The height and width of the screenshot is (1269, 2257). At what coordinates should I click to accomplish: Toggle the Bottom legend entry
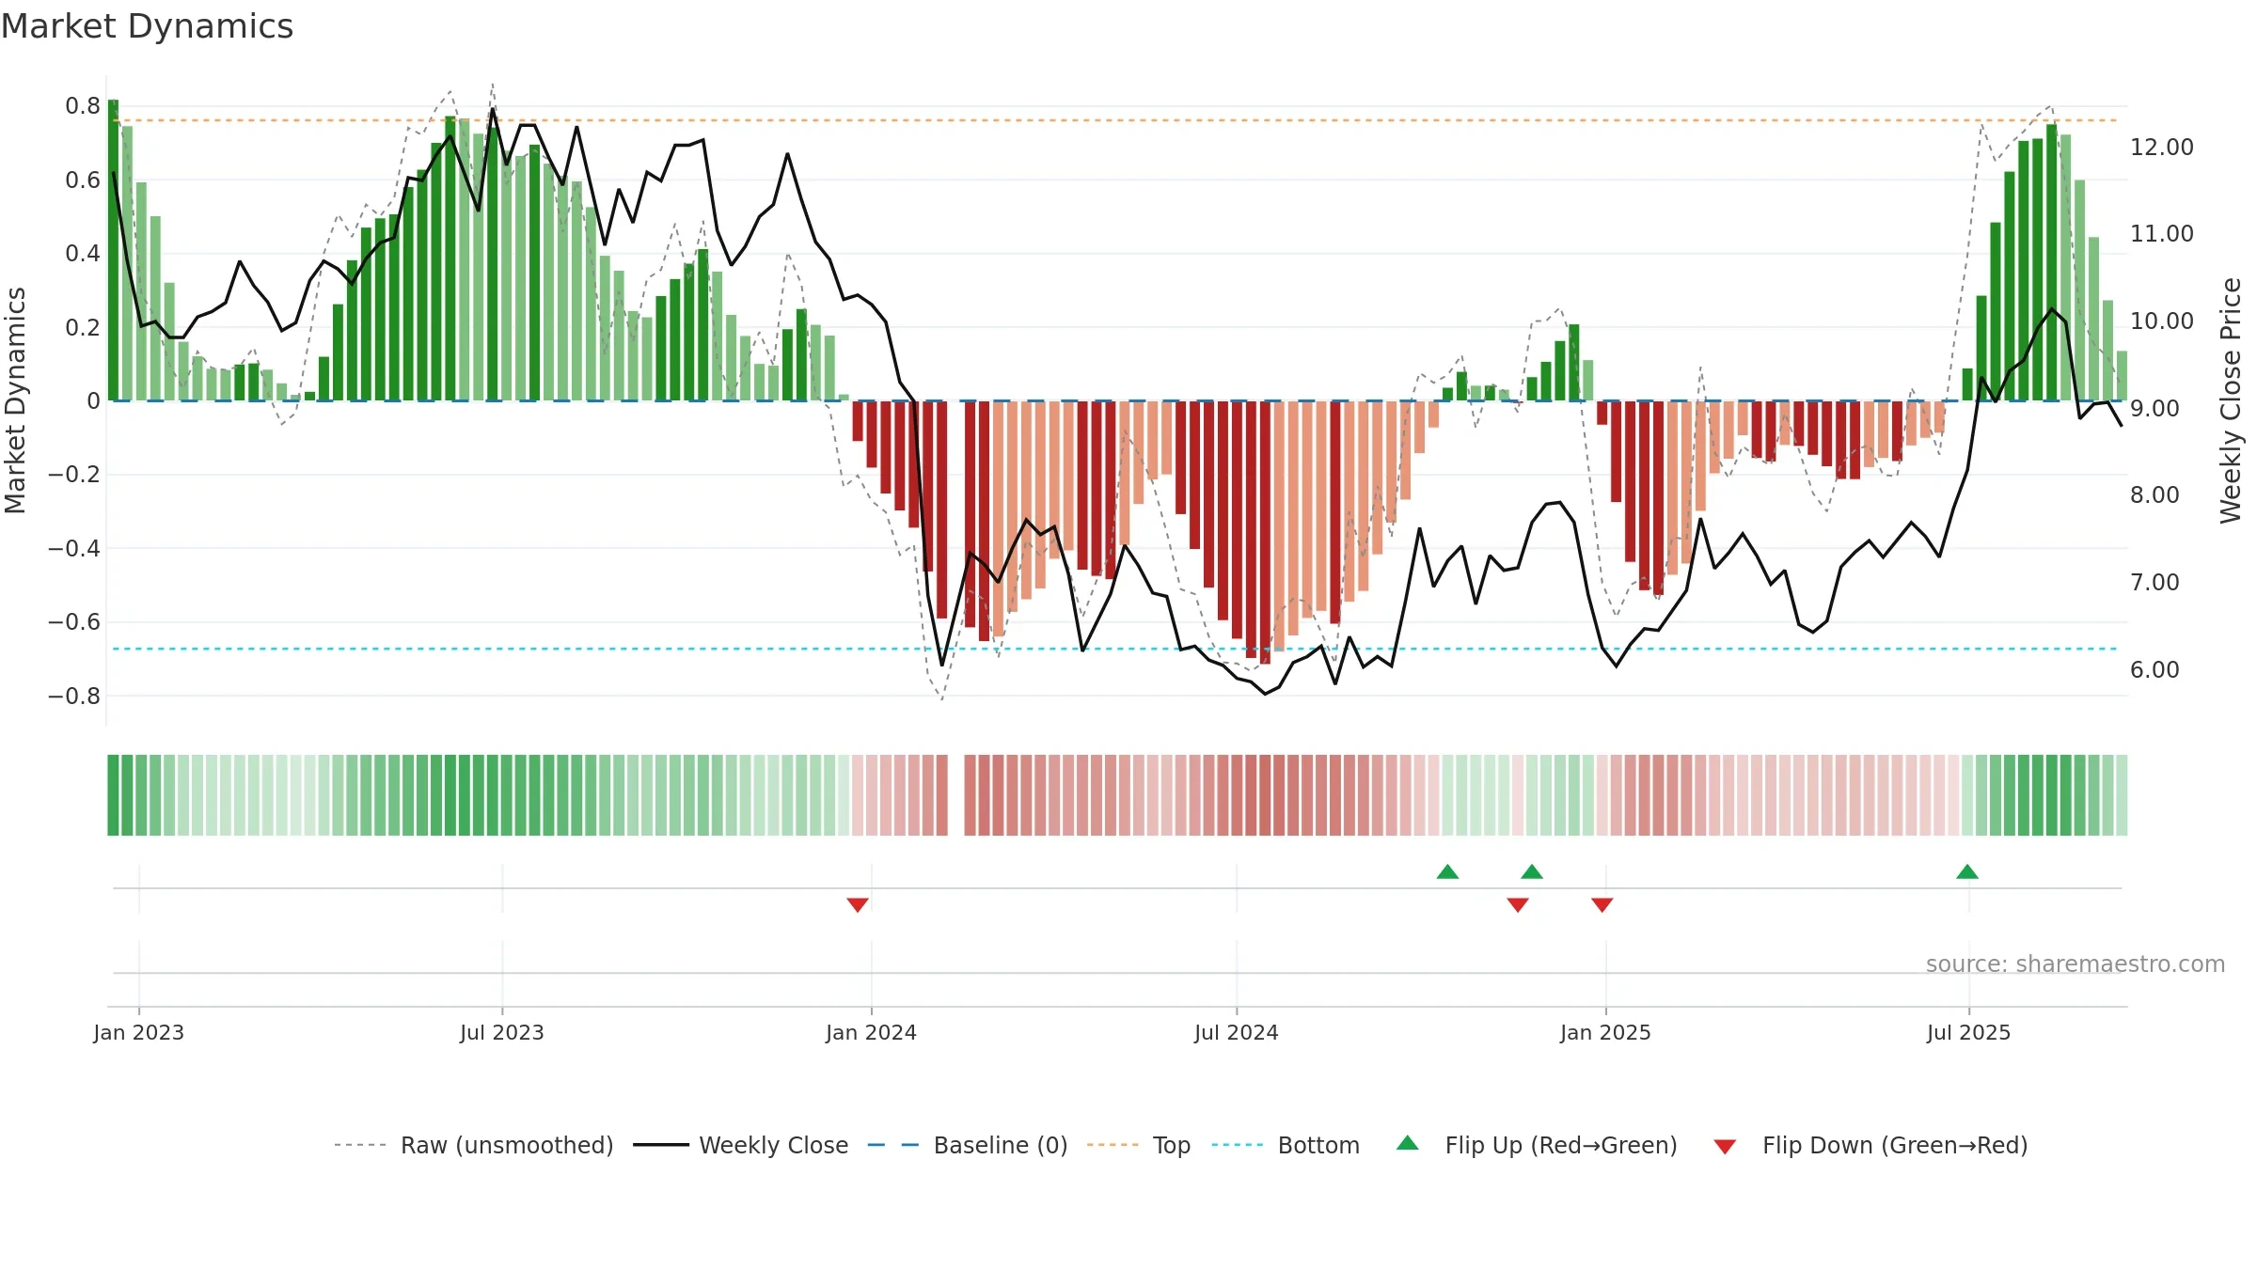(x=1286, y=1145)
